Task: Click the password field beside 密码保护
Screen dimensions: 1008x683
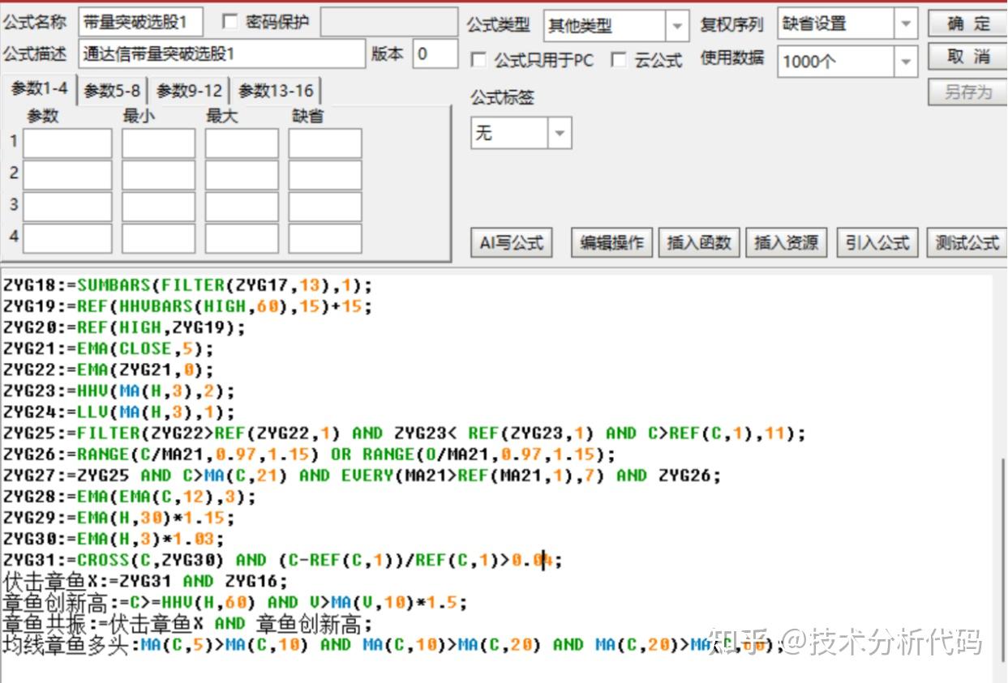Action: point(389,23)
